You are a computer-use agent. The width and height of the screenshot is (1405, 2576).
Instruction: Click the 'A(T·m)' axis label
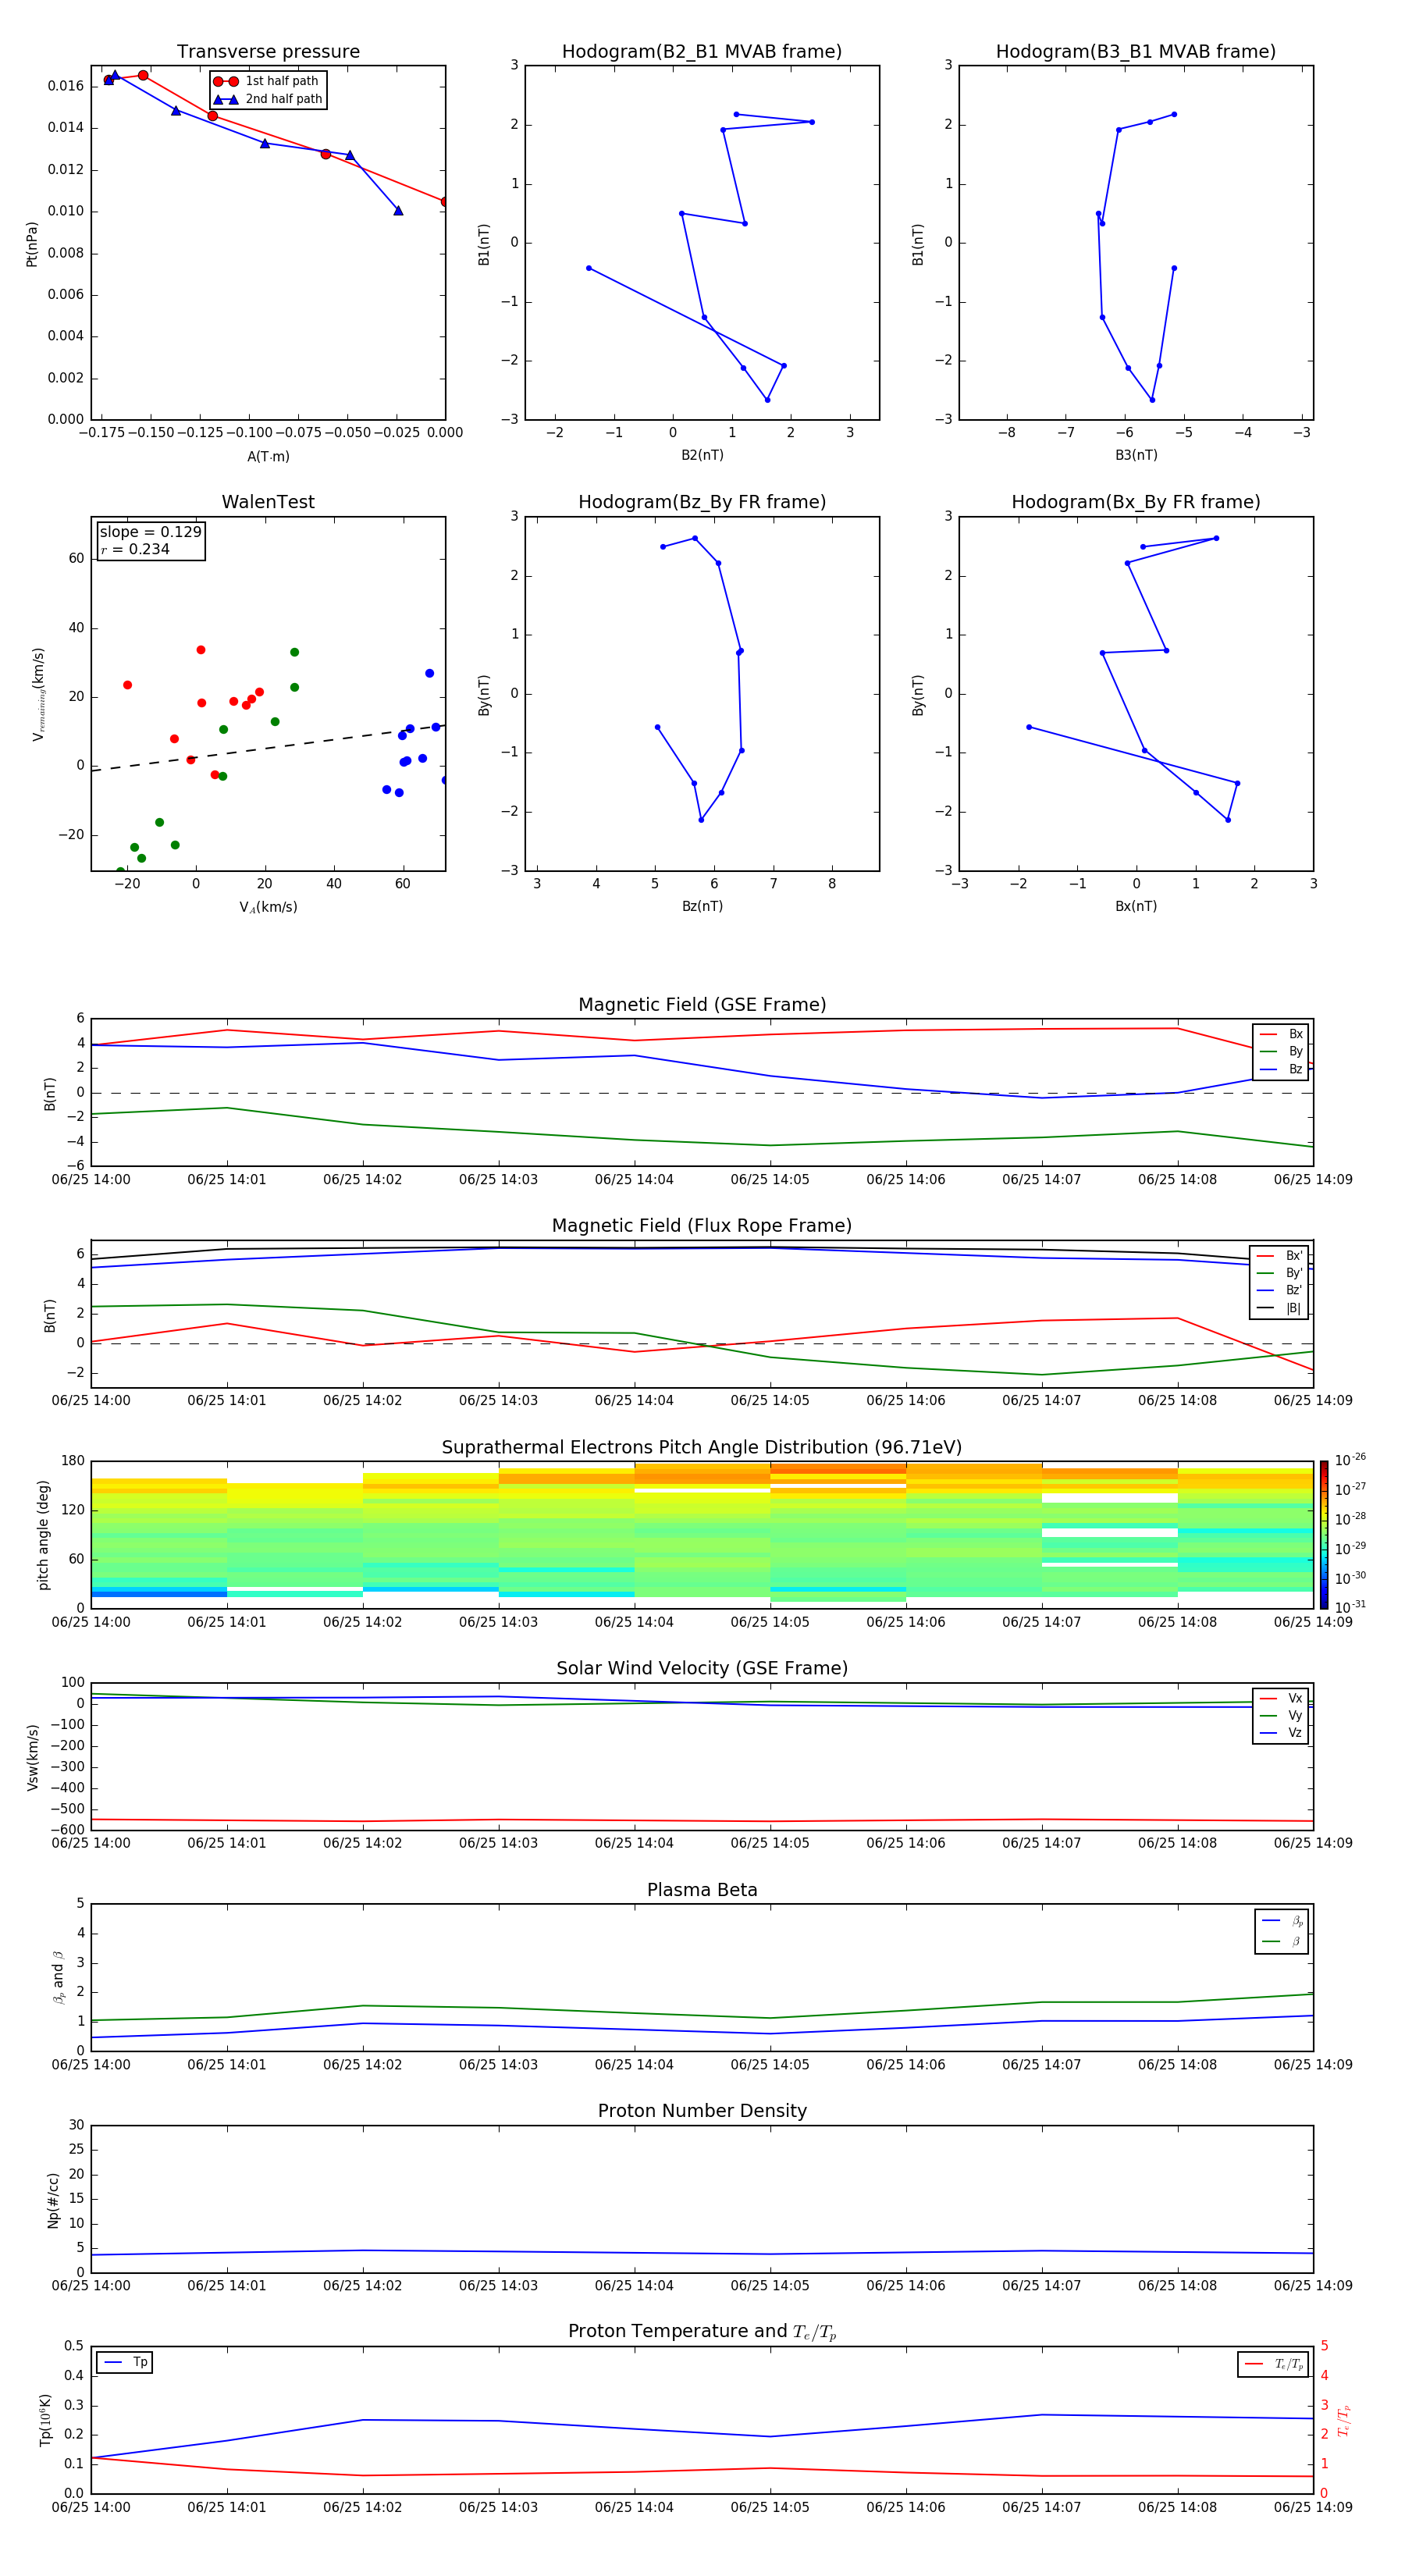[x=268, y=456]
